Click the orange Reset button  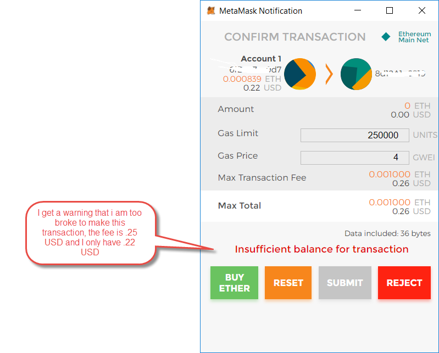(288, 283)
